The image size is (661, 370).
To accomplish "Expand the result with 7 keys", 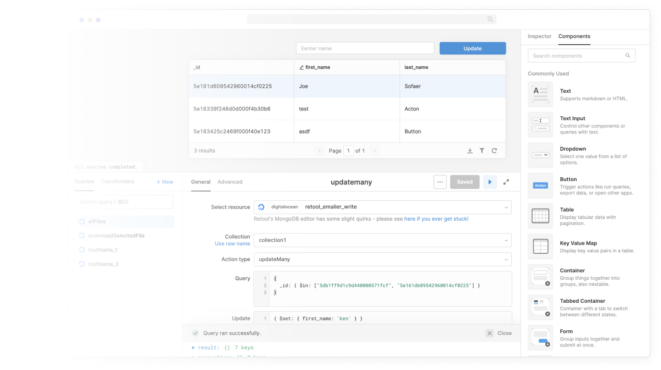I will coord(193,347).
